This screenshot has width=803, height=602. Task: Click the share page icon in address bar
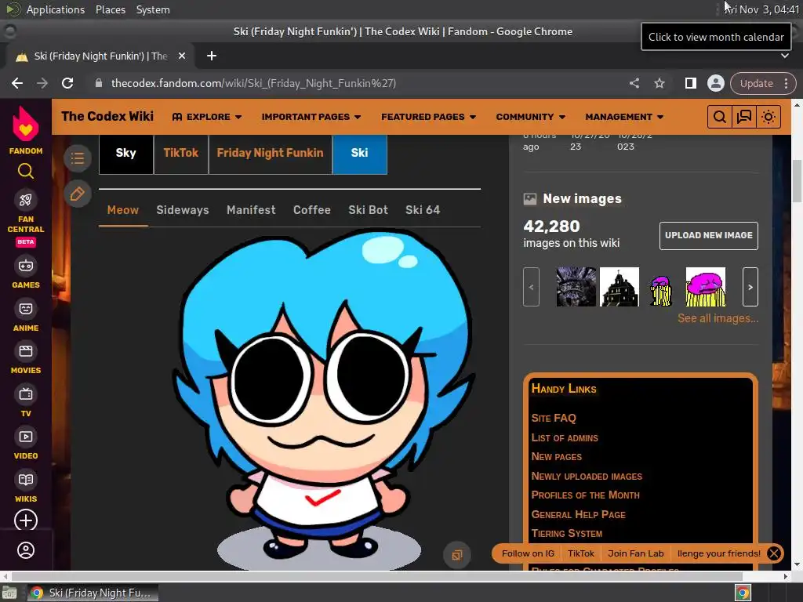634,83
